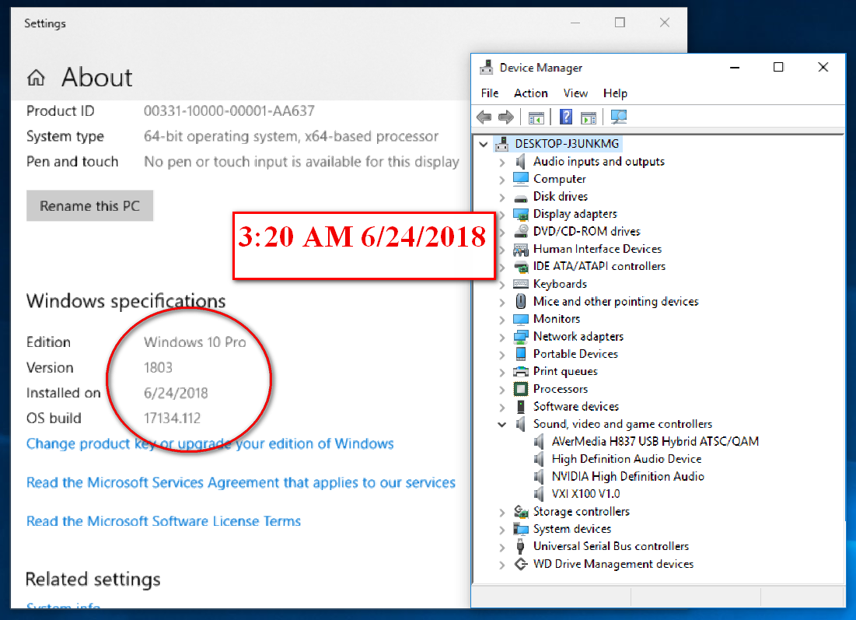
Task: Select the VXI X100 V1.0 device
Action: point(585,494)
